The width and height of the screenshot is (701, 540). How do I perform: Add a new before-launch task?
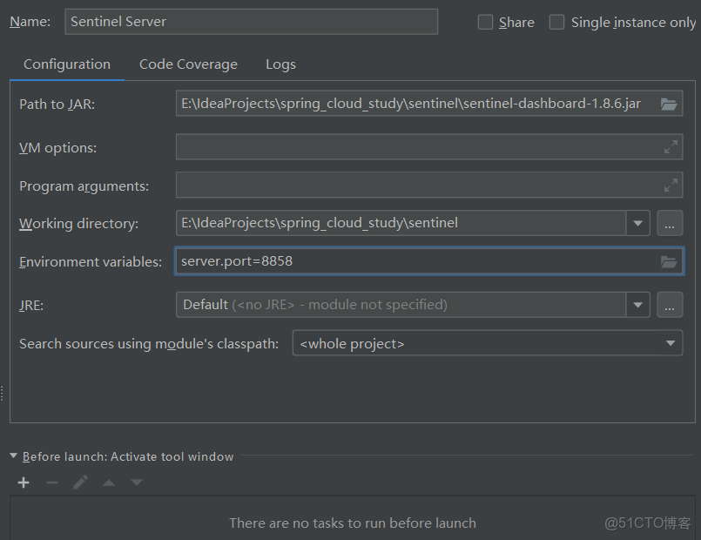[x=23, y=482]
